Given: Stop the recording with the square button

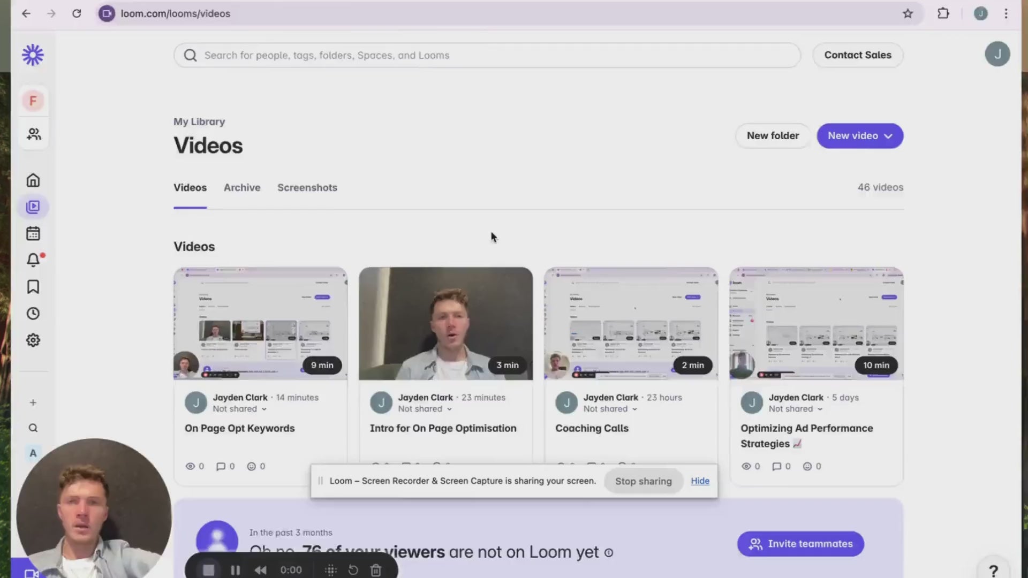Looking at the screenshot, I should click(x=208, y=570).
